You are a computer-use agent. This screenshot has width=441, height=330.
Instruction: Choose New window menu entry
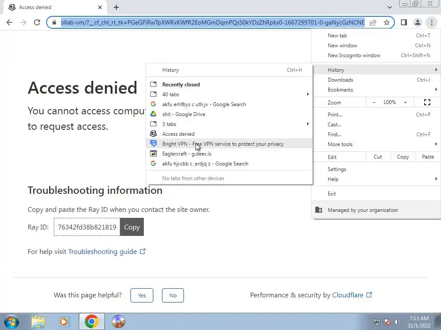click(x=376, y=46)
